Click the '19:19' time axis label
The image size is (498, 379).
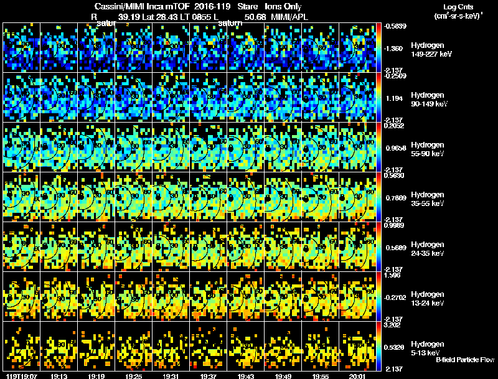pos(96,376)
